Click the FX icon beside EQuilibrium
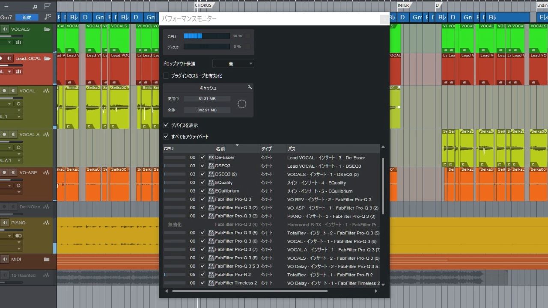Viewport: 548px width, 308px height. pyautogui.click(x=211, y=191)
